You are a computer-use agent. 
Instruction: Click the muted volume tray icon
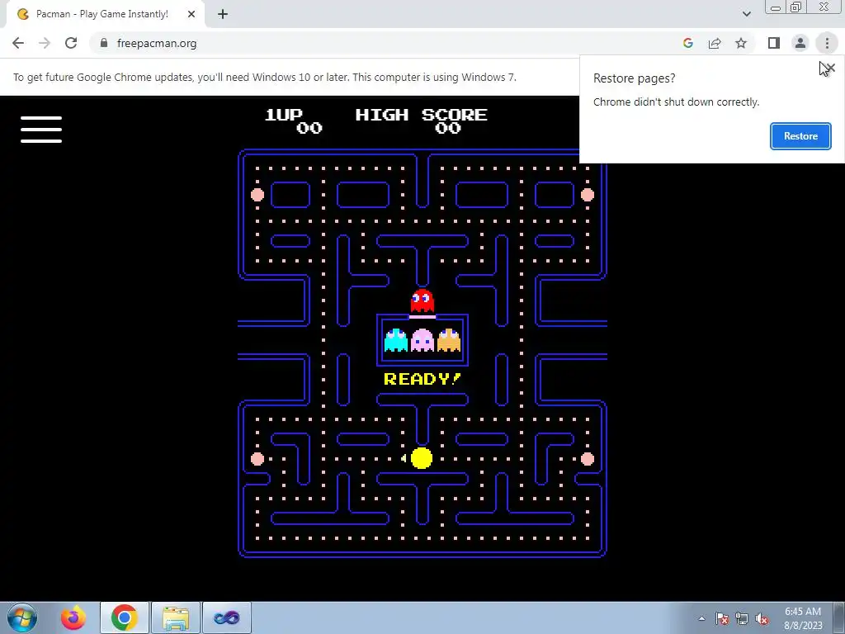click(762, 618)
